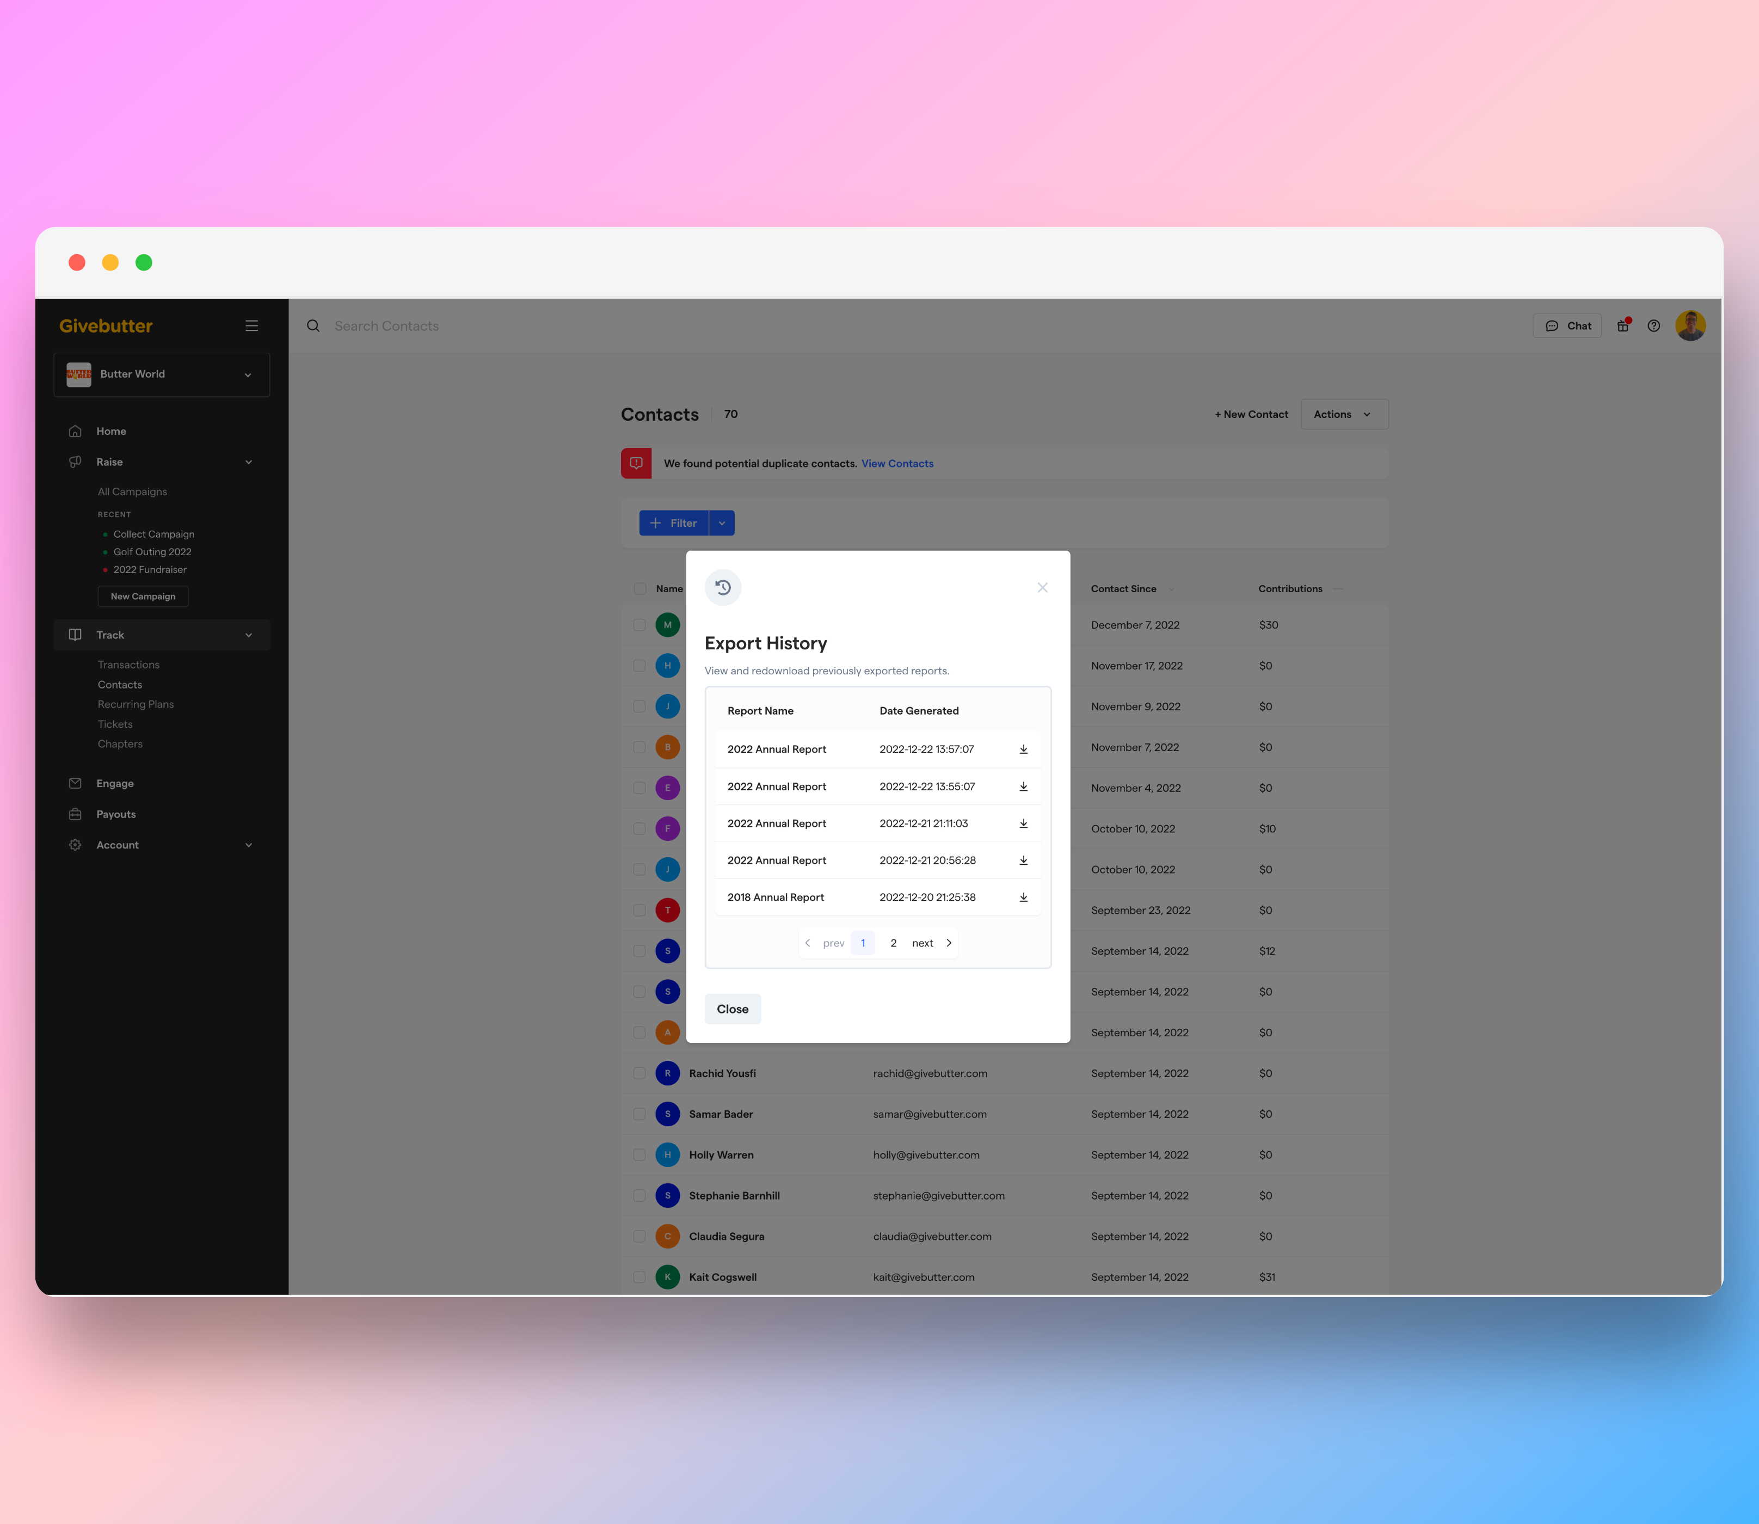Screen dimensions: 1759x1524
Task: Toggle the sidebar hamburger menu
Action: (x=251, y=325)
